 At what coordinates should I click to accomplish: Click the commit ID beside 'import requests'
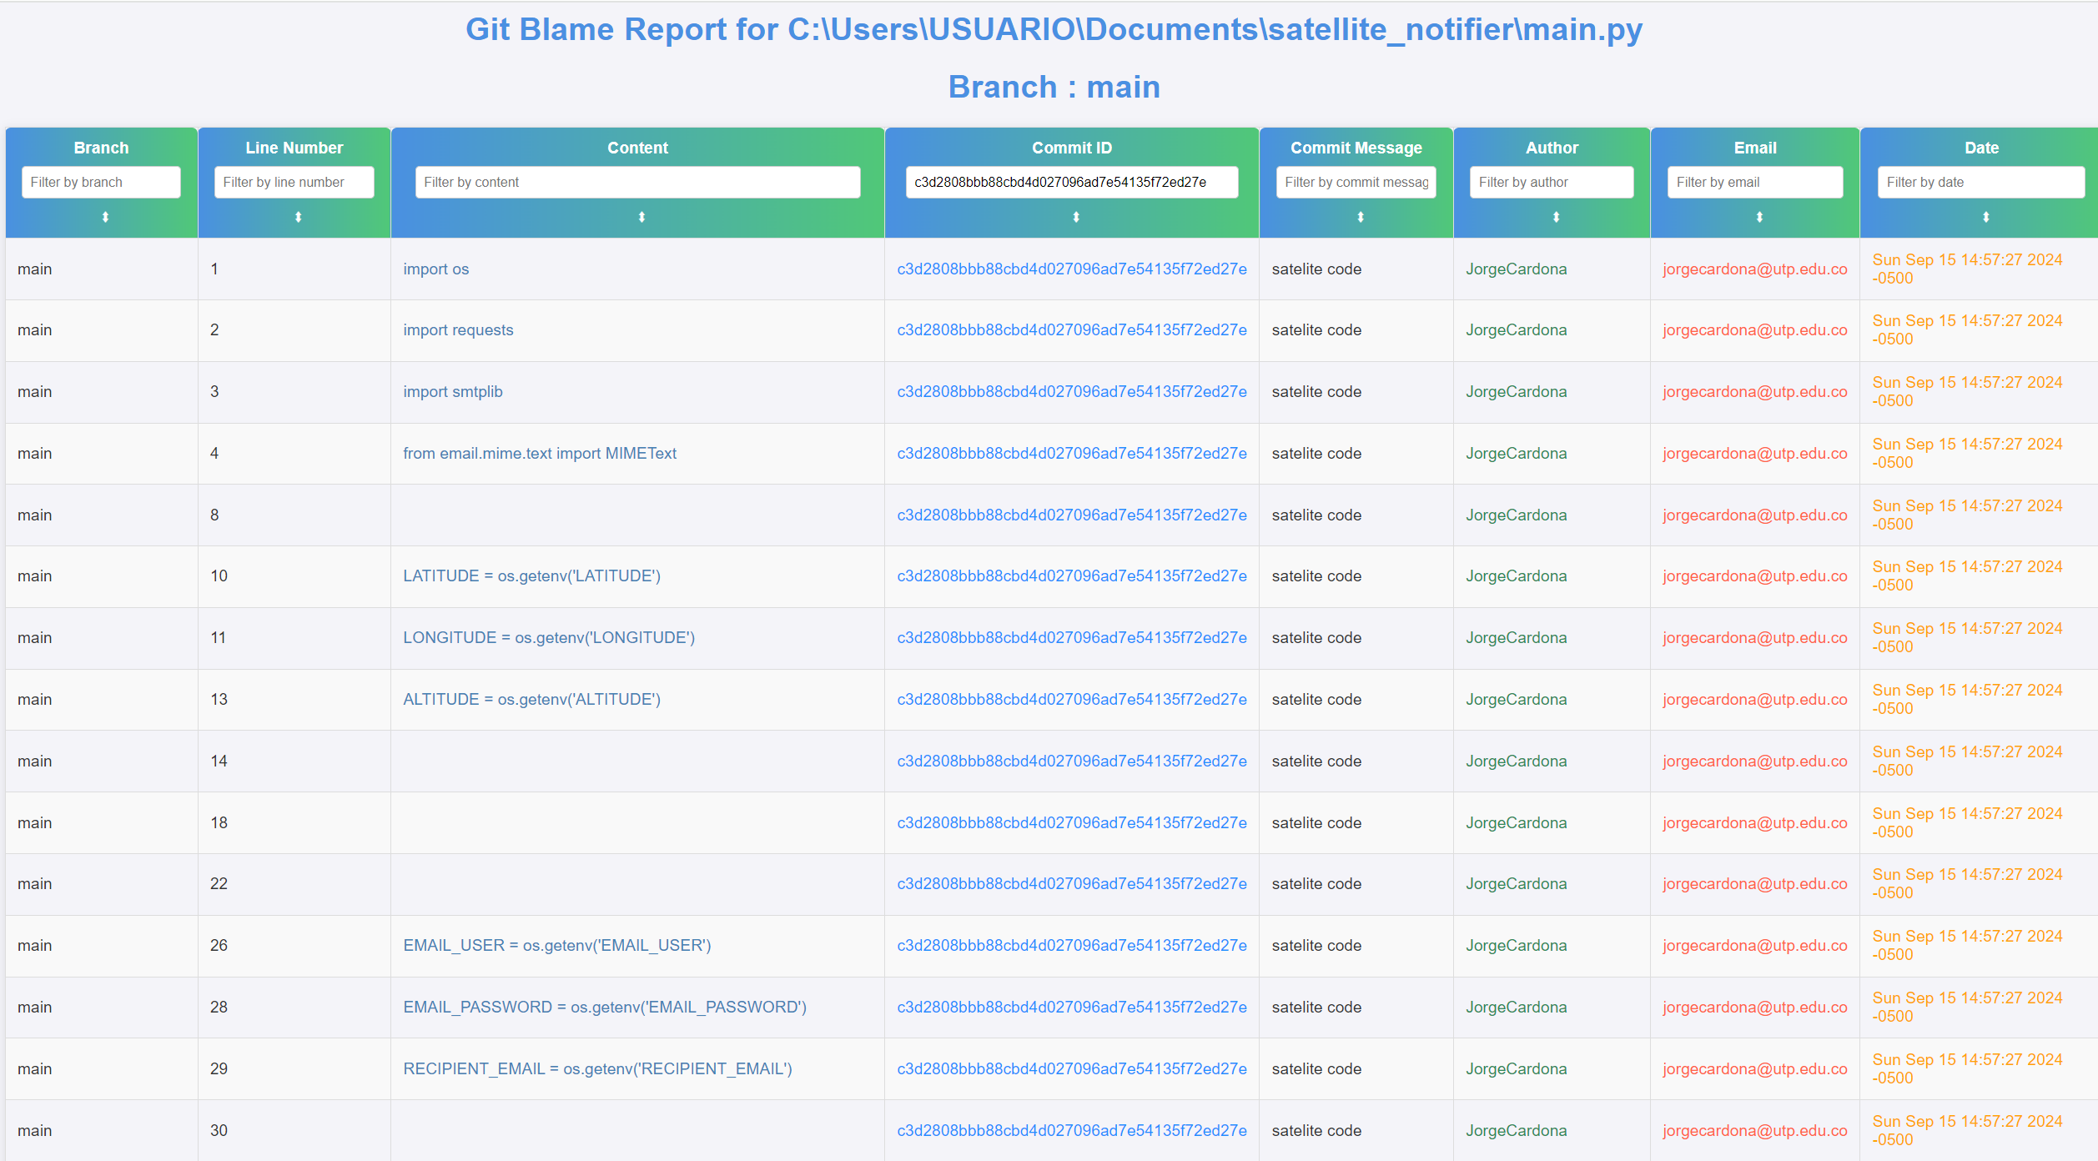(1071, 329)
